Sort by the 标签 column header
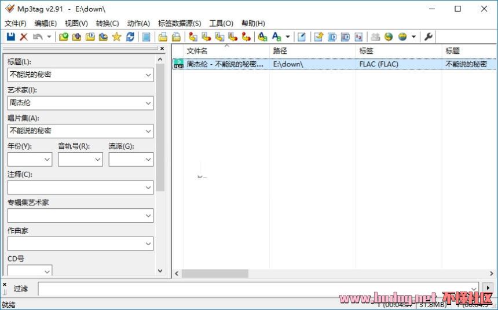The width and height of the screenshot is (498, 310). 399,51
